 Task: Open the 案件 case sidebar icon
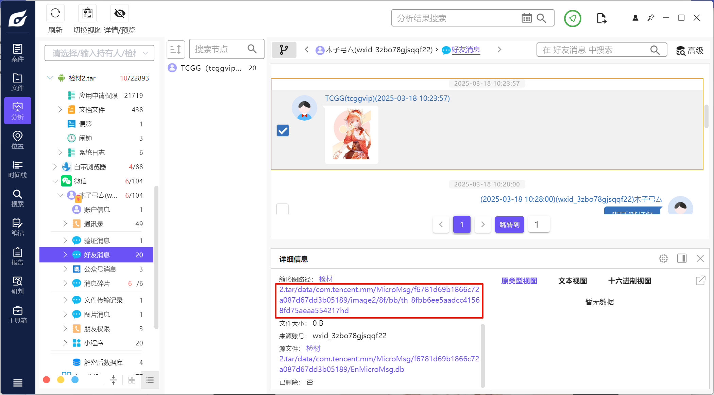click(x=17, y=53)
